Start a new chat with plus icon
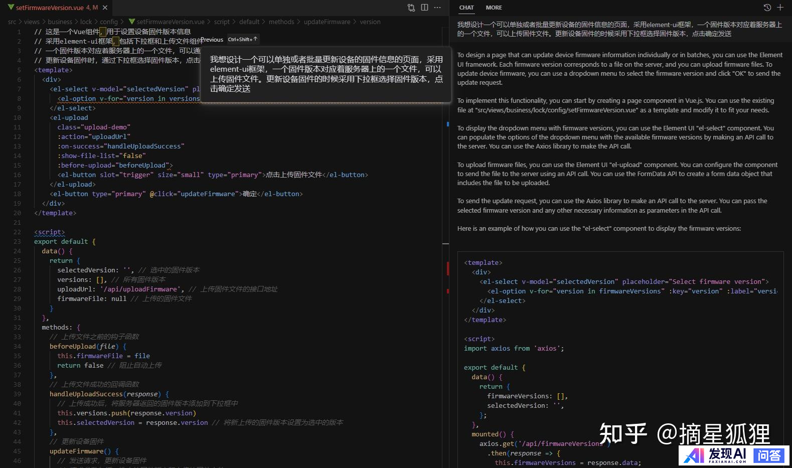Image resolution: width=792 pixels, height=468 pixels. pos(780,8)
